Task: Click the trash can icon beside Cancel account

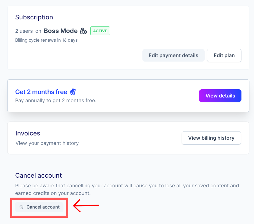Action: 21,207
